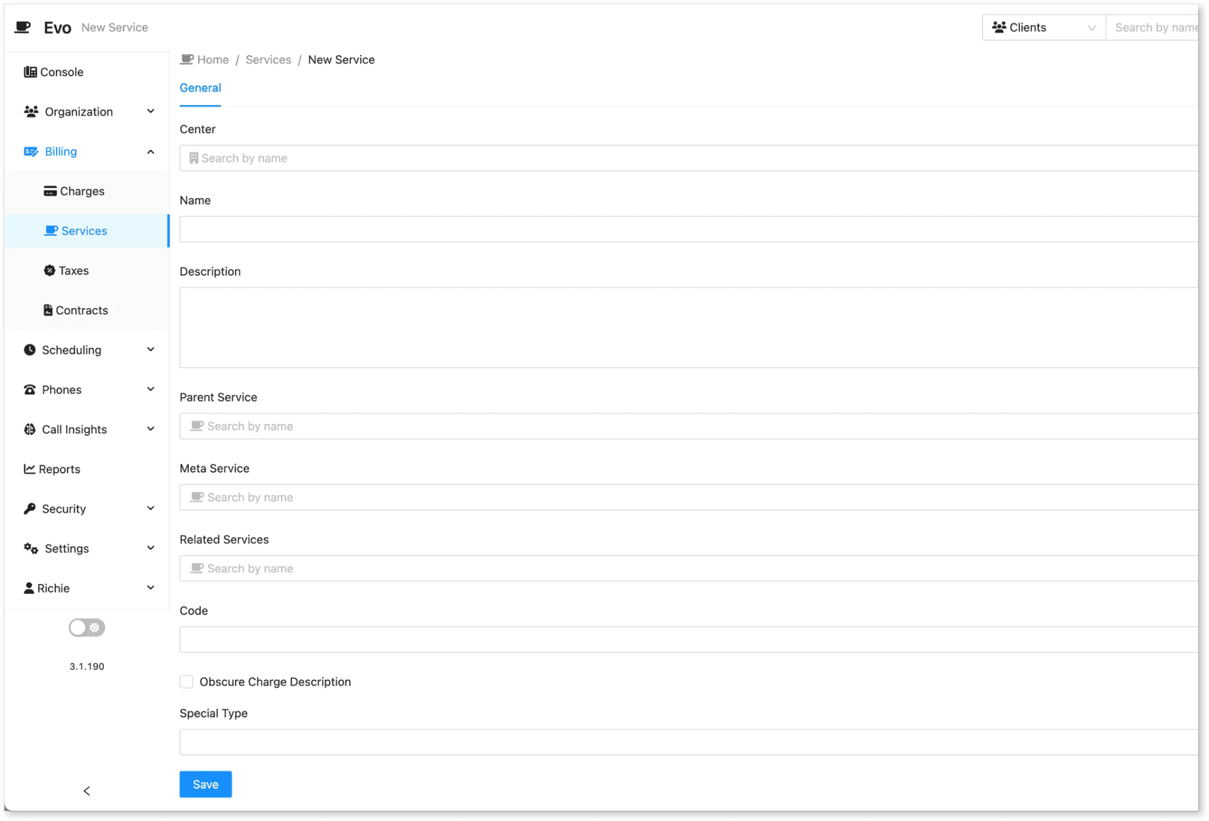Check Obscure Charge Description checkbox
The height and width of the screenshot is (821, 1209).
(x=186, y=681)
